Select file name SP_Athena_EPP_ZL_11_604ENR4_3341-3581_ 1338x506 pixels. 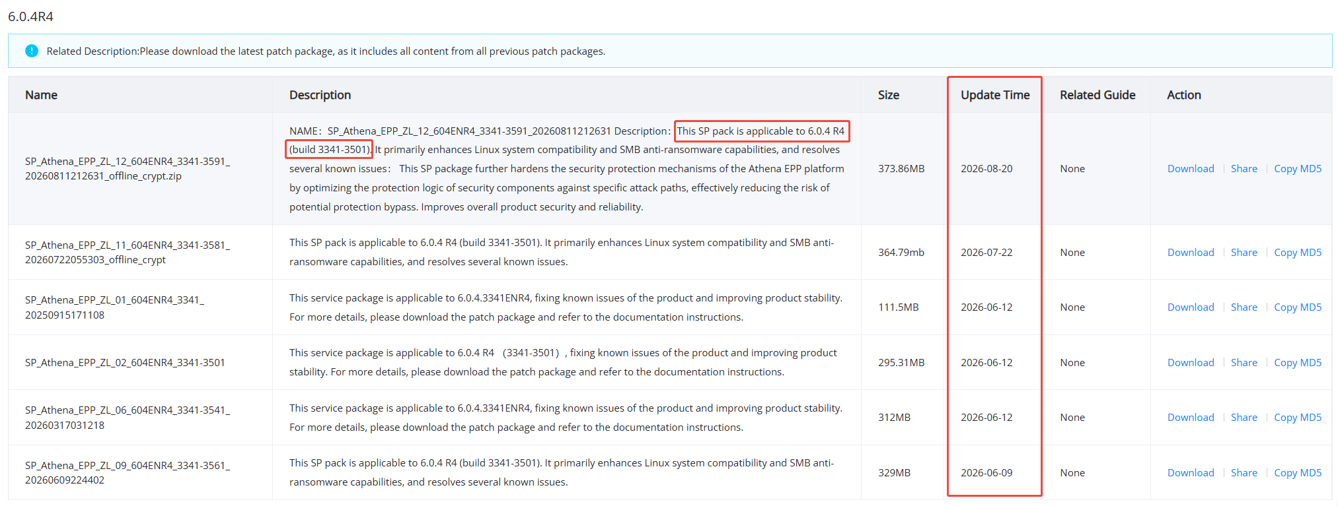coord(128,253)
